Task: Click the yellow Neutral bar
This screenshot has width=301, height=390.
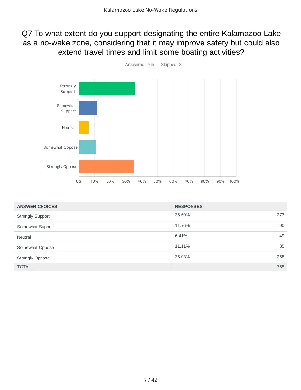Action: click(x=84, y=128)
